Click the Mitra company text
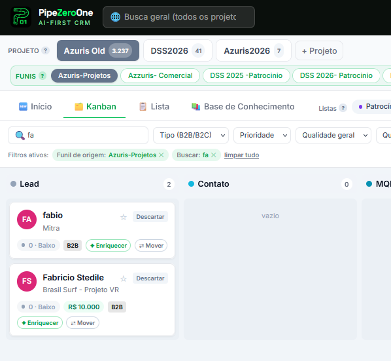This screenshot has height=361, width=391. point(51,228)
